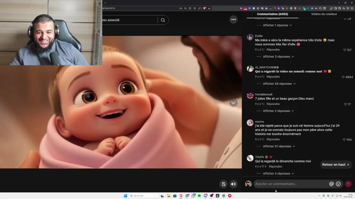Switch to Vidéos du créateur tab
The image size is (355, 199).
click(x=324, y=14)
